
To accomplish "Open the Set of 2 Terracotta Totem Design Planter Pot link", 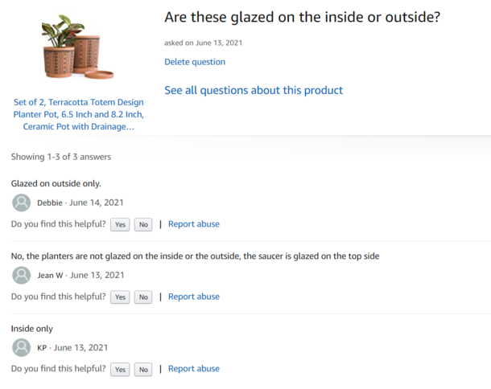I will coord(79,114).
